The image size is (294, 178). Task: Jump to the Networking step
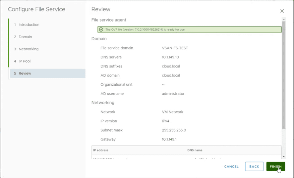pos(28,49)
